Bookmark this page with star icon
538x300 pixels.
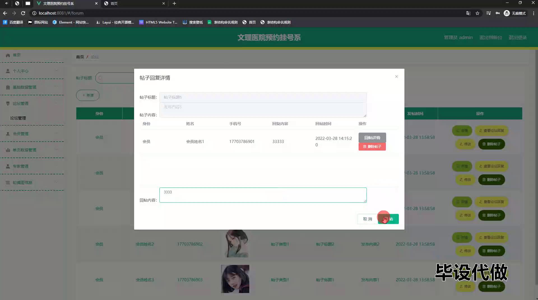click(477, 13)
